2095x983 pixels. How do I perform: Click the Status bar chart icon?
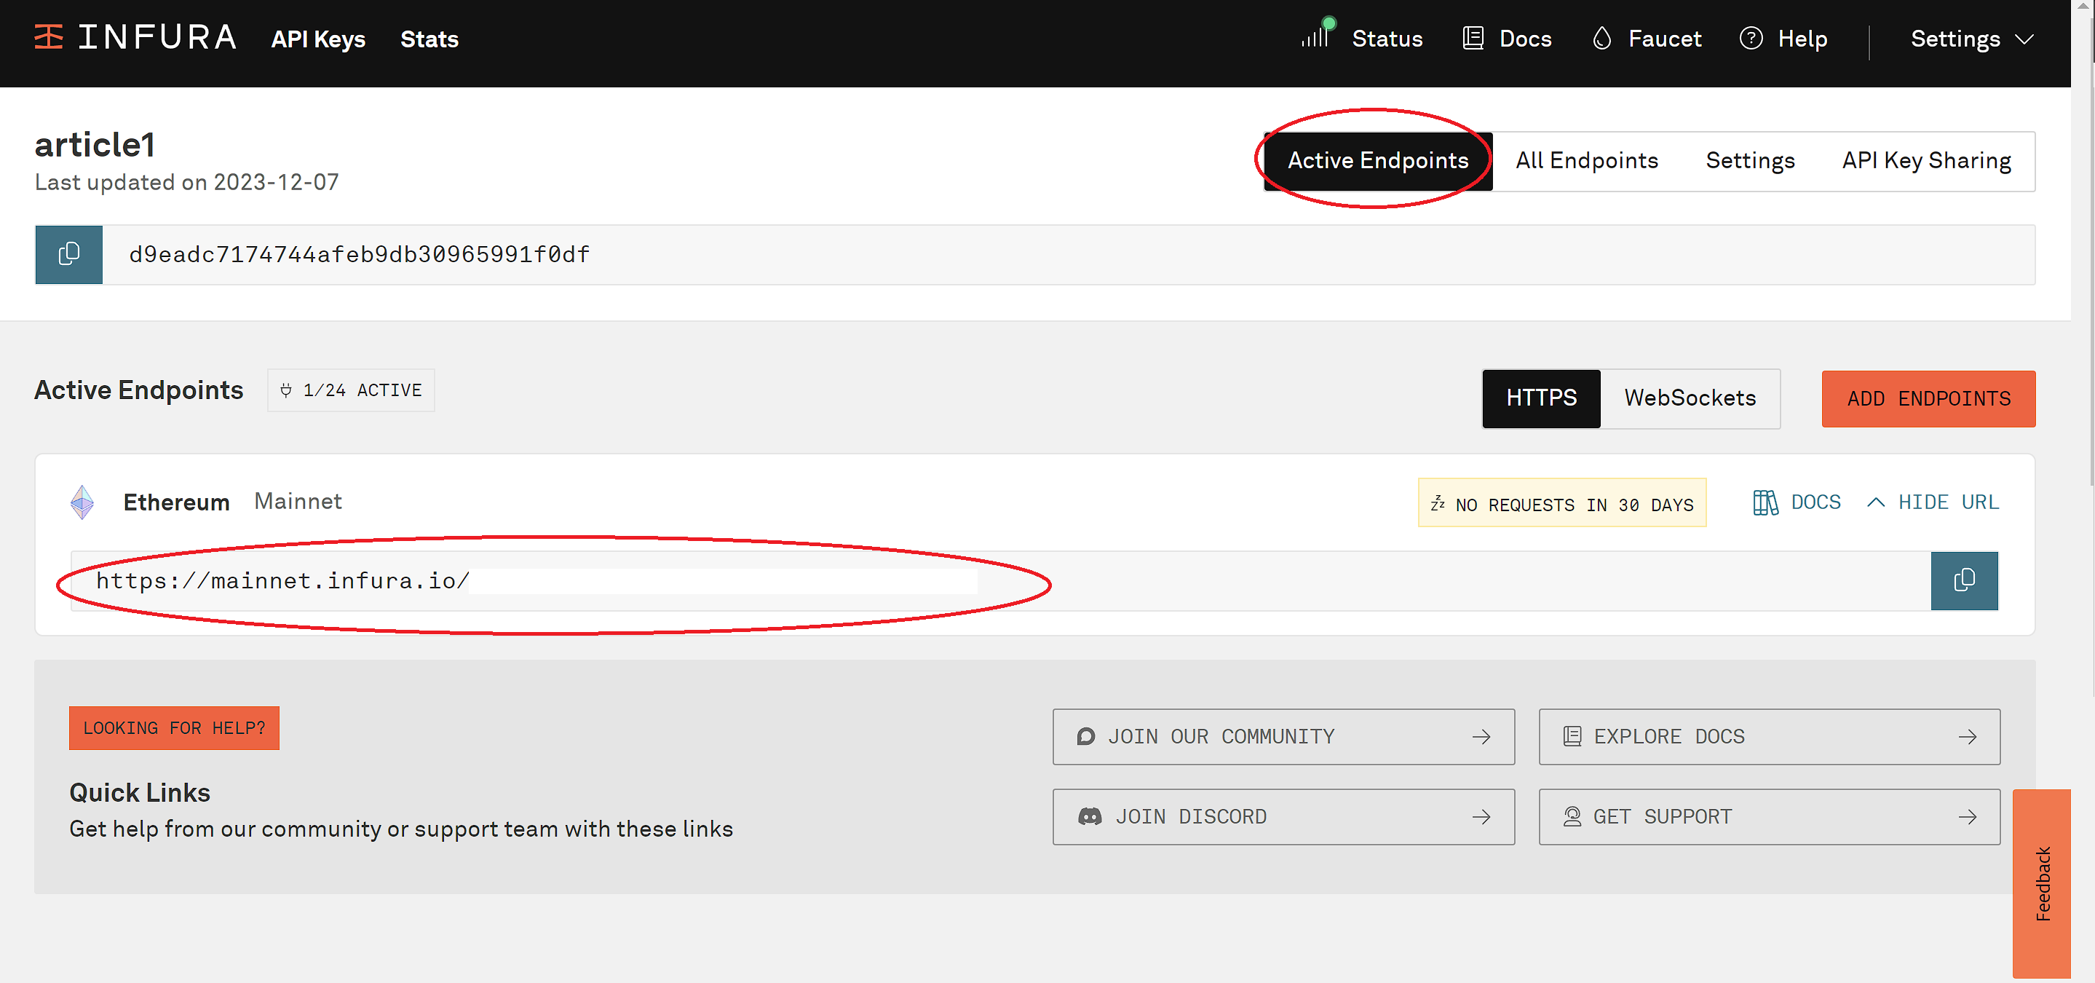[1315, 37]
